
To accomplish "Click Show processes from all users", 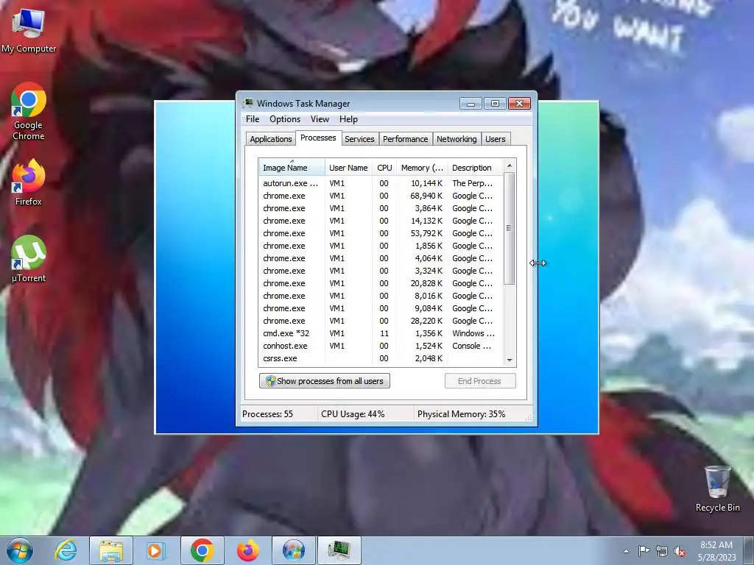I will pos(325,381).
